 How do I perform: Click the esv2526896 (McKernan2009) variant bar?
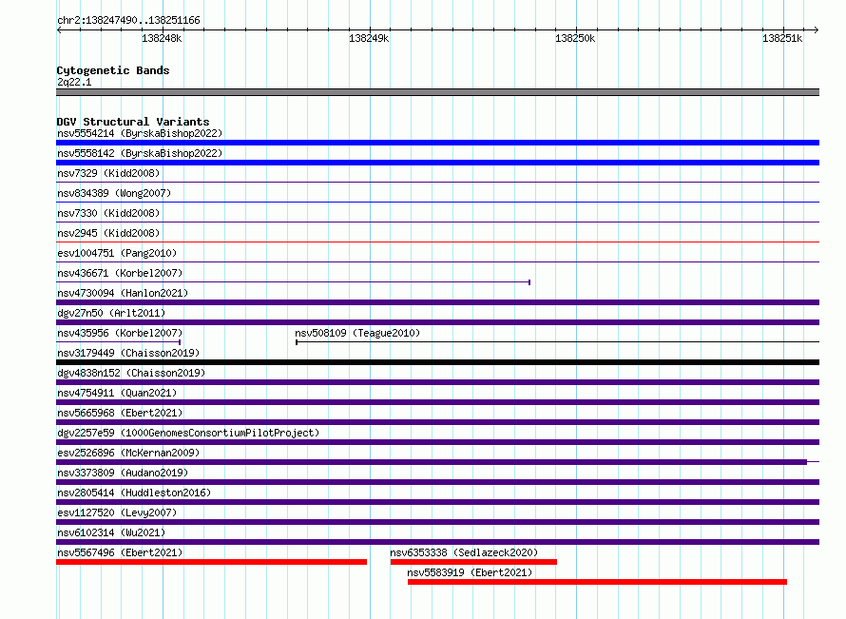pyautogui.click(x=432, y=462)
